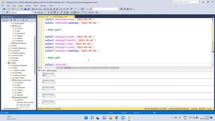Click the Save file icon
The height and width of the screenshot is (121, 215).
tap(26, 9)
